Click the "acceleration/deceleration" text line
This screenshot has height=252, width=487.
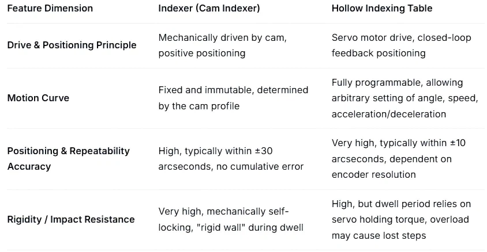tap(388, 114)
